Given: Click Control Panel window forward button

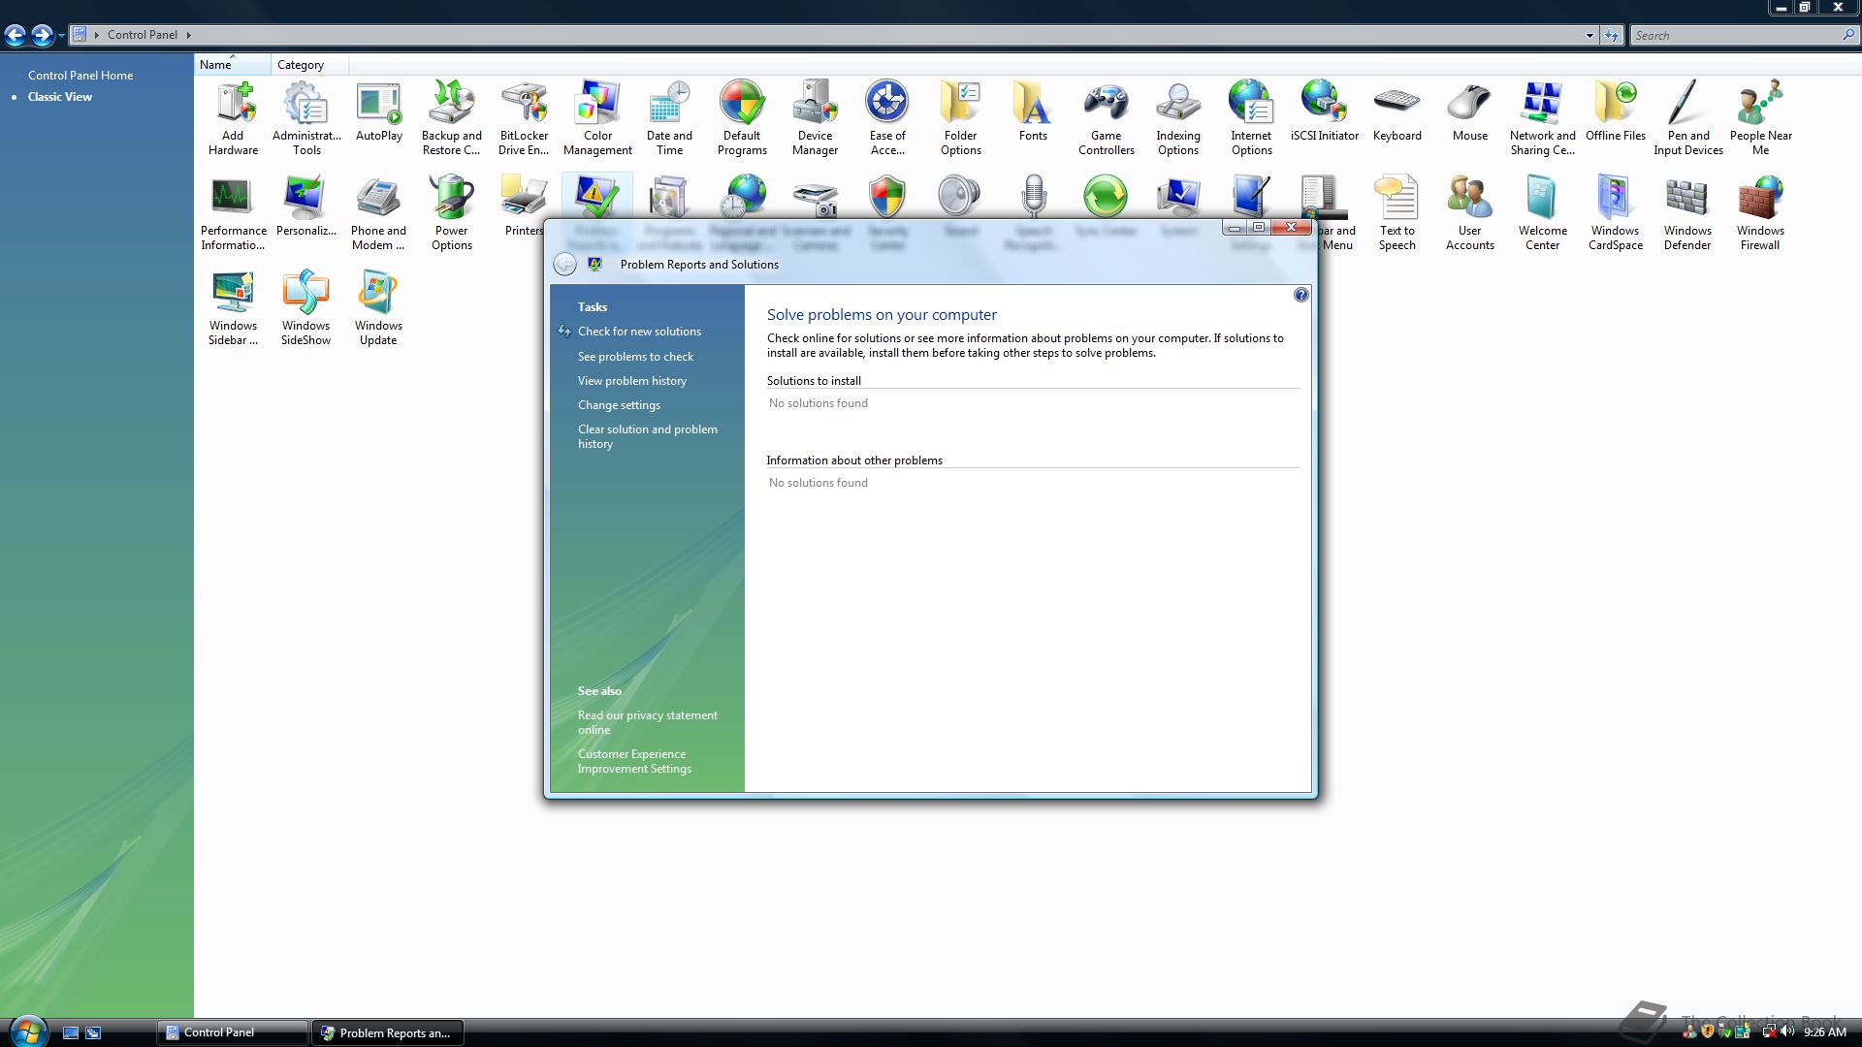Looking at the screenshot, I should (42, 36).
